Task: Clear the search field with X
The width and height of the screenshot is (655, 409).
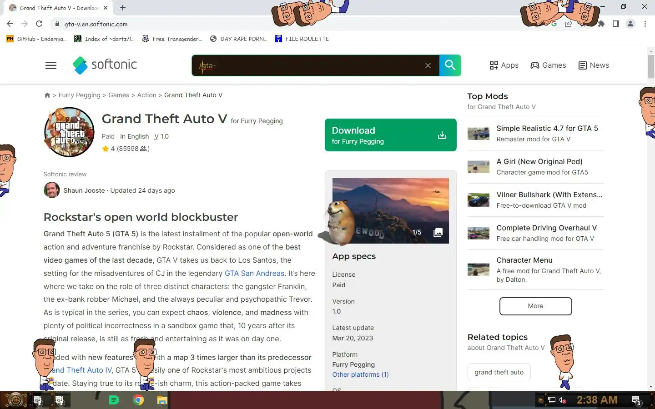Action: (x=428, y=65)
